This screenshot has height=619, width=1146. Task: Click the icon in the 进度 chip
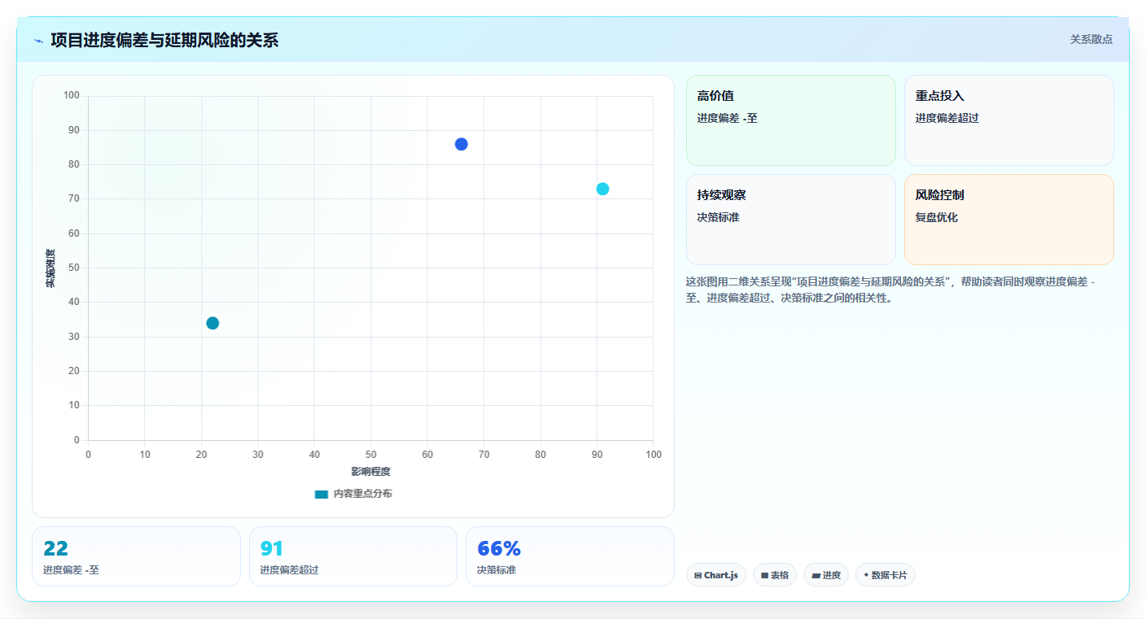coord(816,576)
